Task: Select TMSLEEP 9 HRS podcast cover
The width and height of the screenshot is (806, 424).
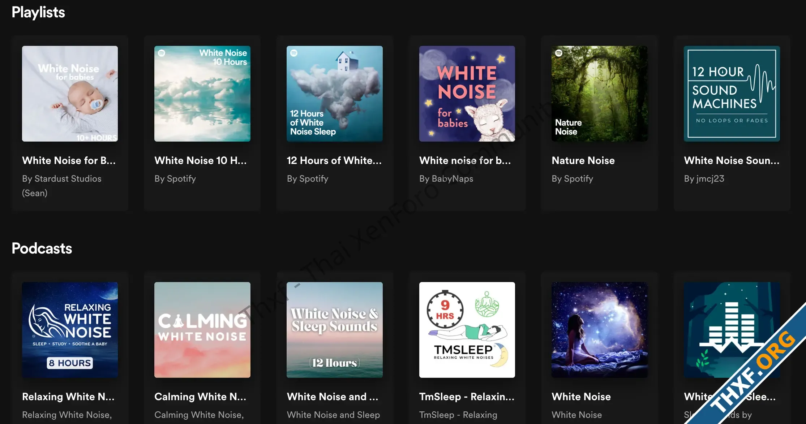Action: coord(467,330)
